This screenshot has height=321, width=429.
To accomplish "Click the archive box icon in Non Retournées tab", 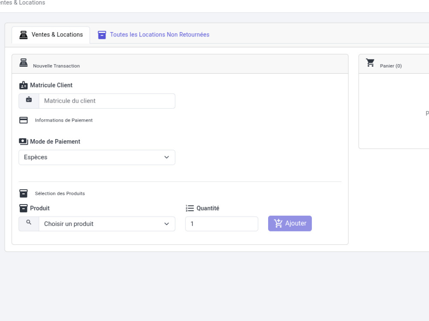I will (x=102, y=35).
